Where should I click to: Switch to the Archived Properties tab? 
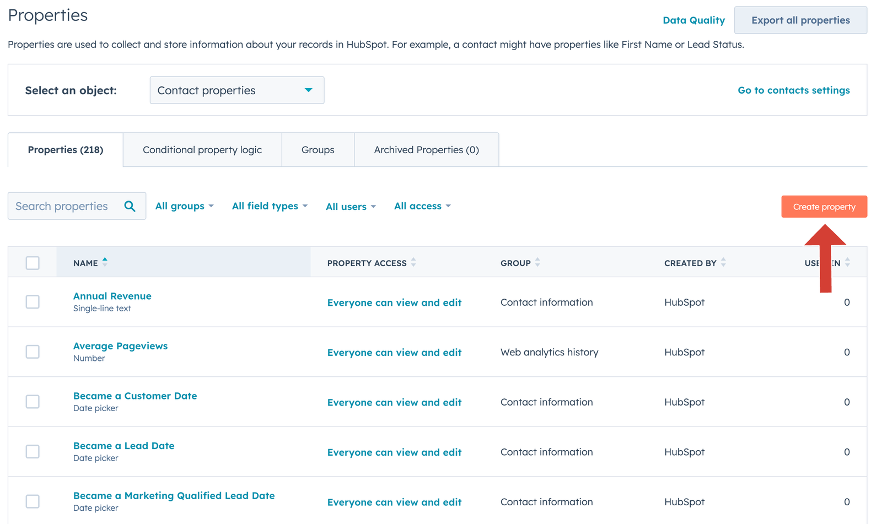click(426, 149)
